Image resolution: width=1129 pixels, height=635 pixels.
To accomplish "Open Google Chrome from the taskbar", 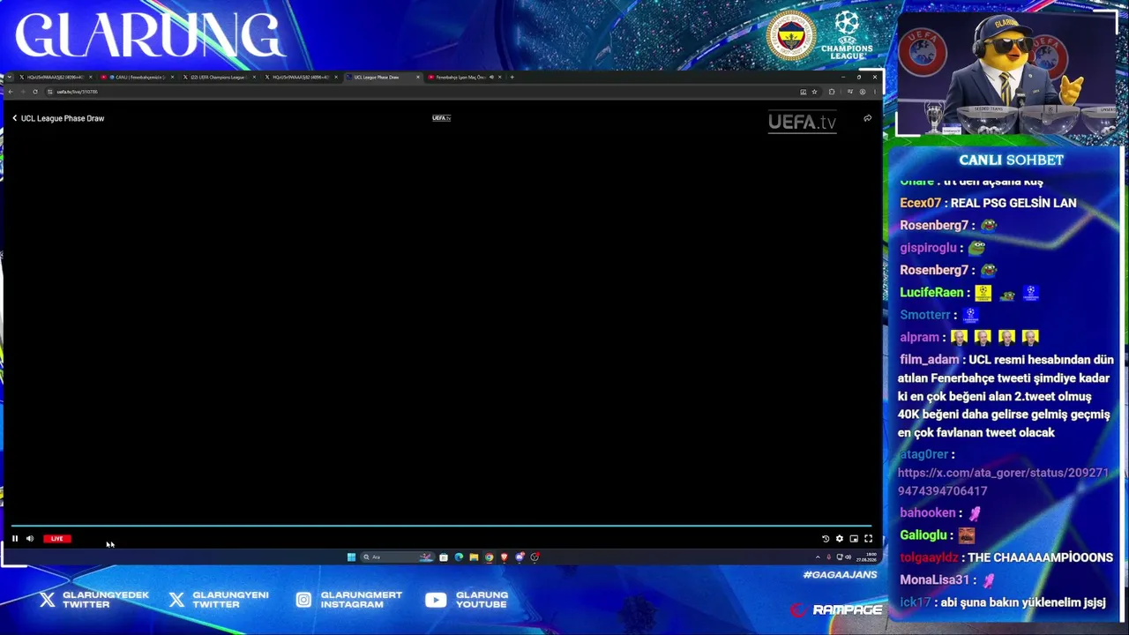I will [x=489, y=557].
